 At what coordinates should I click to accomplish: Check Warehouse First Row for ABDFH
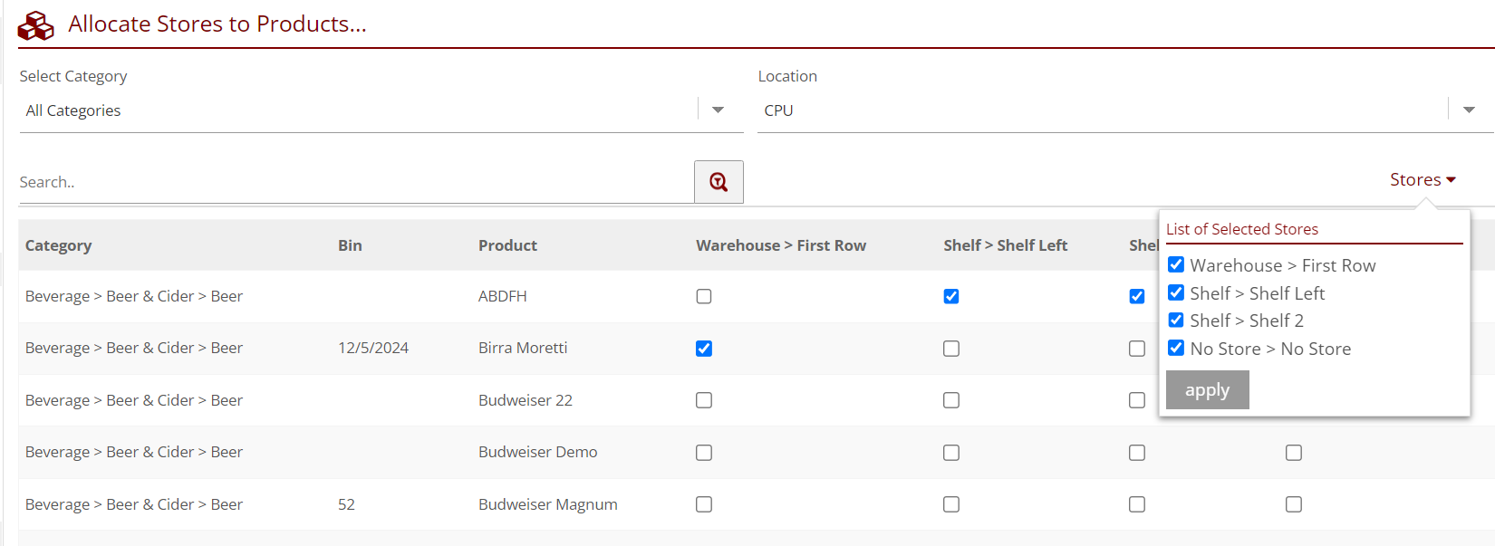704,297
